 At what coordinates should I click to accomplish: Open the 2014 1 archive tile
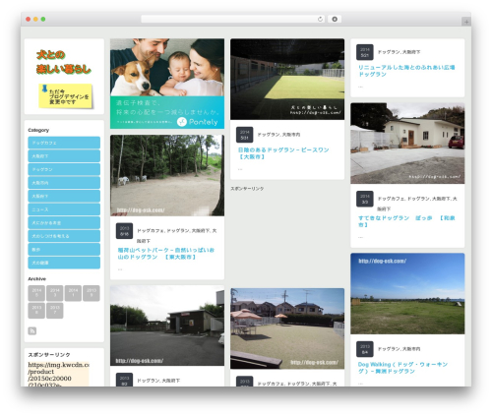click(x=73, y=293)
